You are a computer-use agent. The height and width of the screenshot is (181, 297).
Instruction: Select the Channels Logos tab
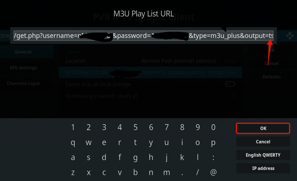(x=23, y=83)
